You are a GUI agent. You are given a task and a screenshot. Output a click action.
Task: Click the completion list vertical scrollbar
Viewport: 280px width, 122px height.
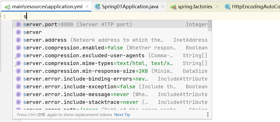pos(210,25)
